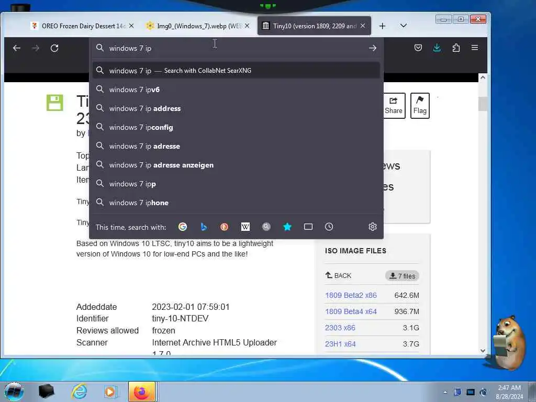The image size is (536, 402).
Task: Search with the gray magnifier engine
Action: tap(266, 227)
